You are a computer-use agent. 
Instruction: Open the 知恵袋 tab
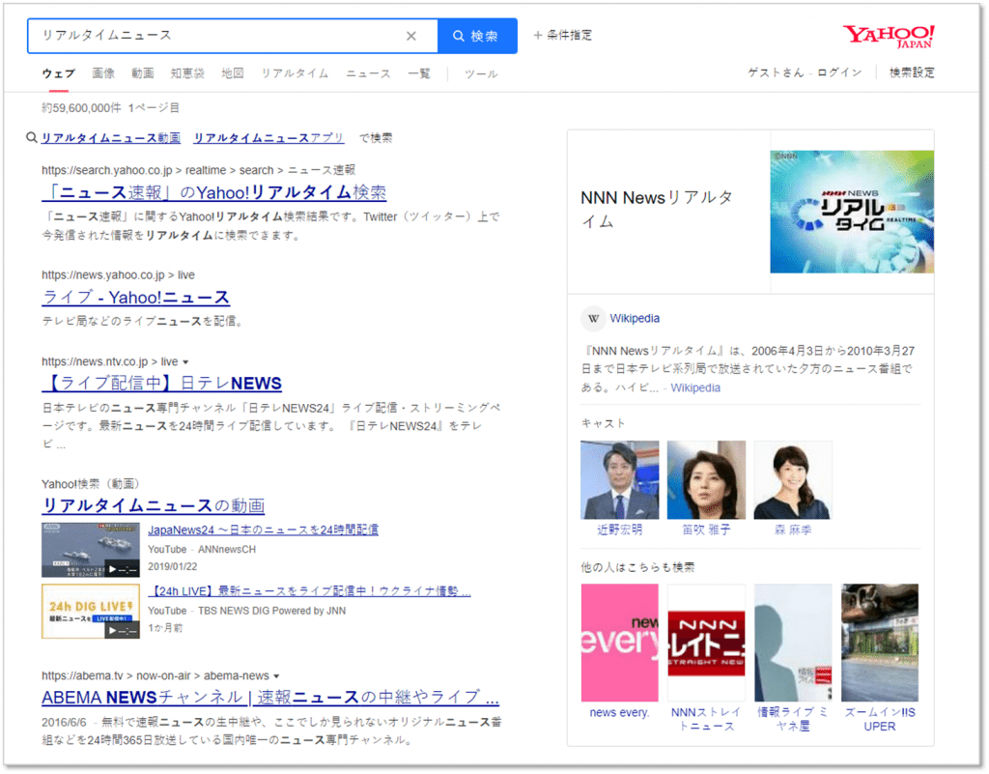[187, 73]
